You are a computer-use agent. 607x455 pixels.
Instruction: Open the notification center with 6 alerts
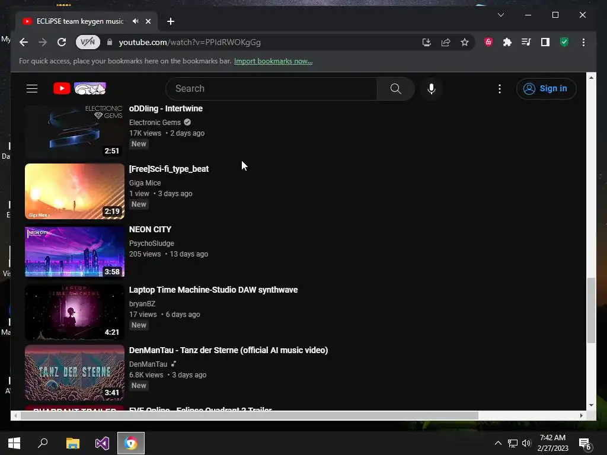(584, 444)
